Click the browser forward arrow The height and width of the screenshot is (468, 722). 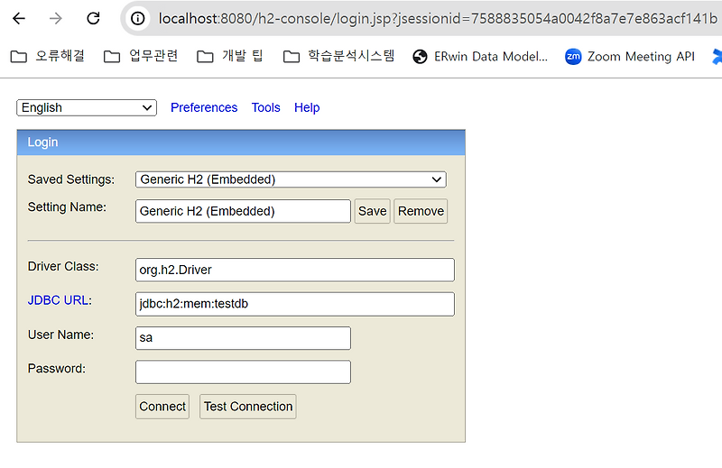click(x=56, y=18)
